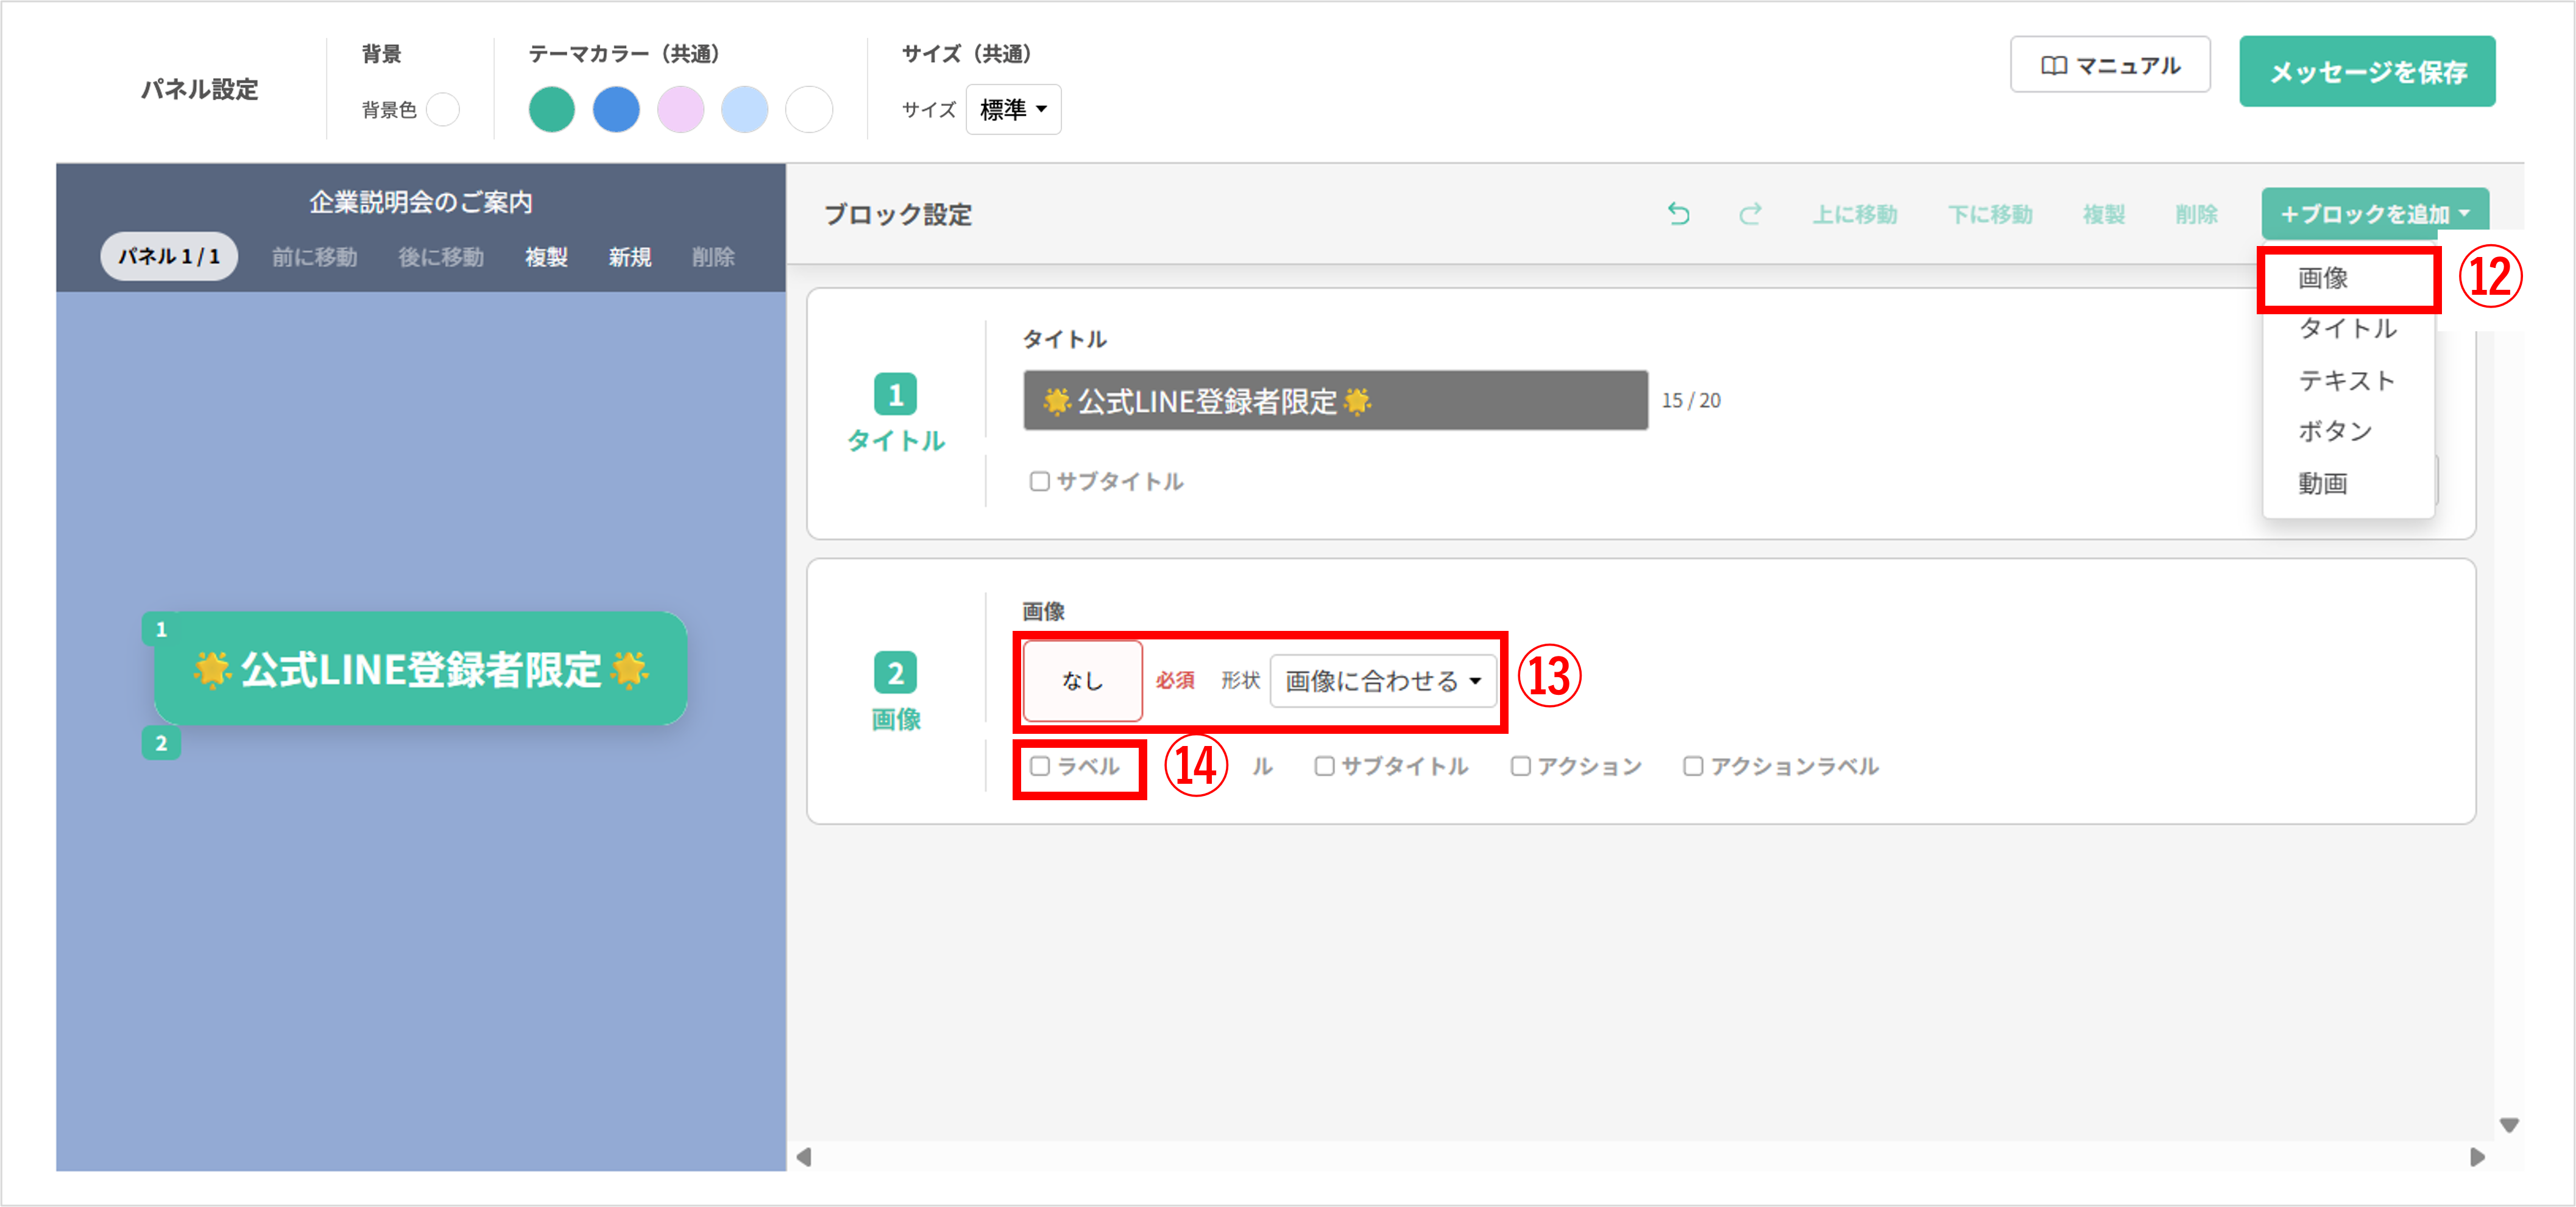Image resolution: width=2576 pixels, height=1207 pixels.
Task: Enable the サブタイトル checkbox in title block
Action: 1039,482
